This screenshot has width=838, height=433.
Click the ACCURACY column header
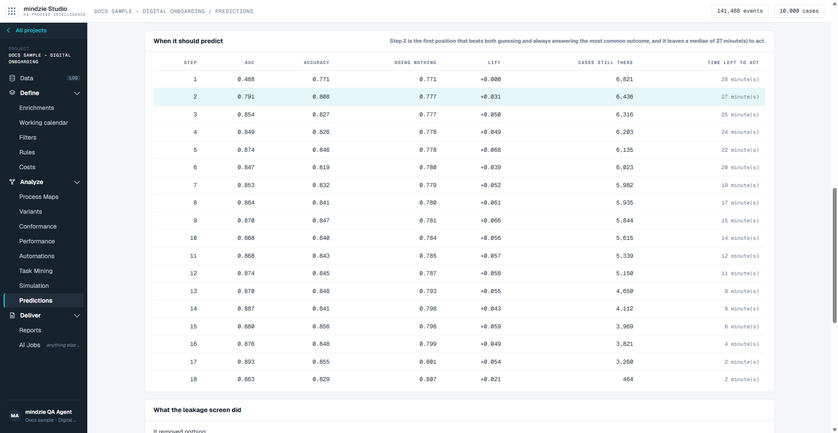coord(316,63)
